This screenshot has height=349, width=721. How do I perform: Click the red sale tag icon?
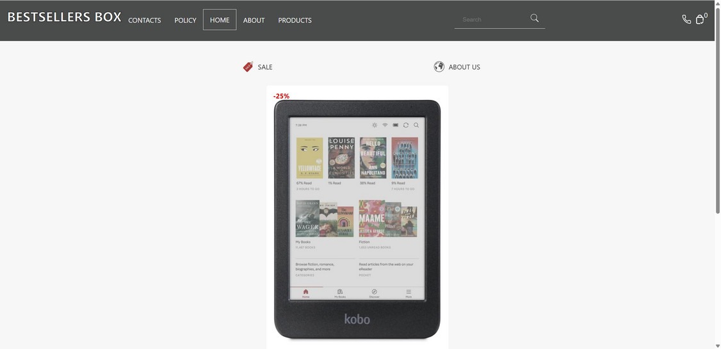pyautogui.click(x=248, y=67)
